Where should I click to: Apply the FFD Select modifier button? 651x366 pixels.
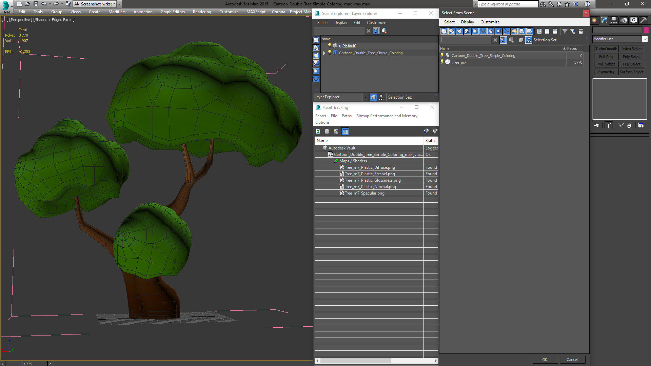point(632,64)
